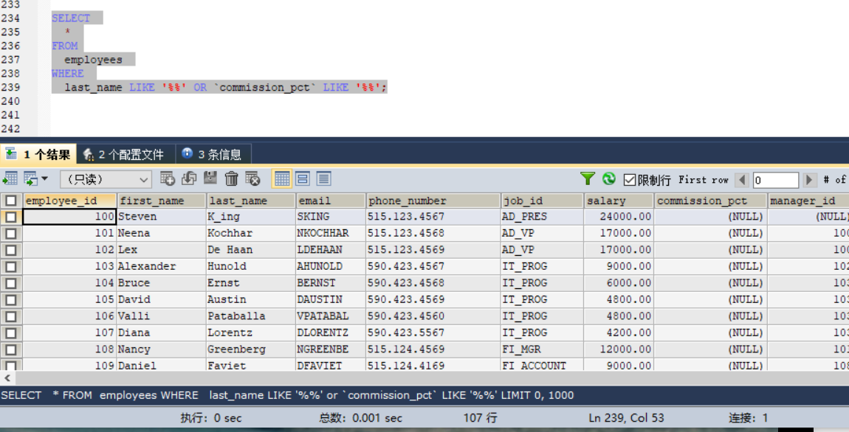Screen dimensions: 849x432
Task: Select the salary cell '24000.00'
Action: coord(619,217)
